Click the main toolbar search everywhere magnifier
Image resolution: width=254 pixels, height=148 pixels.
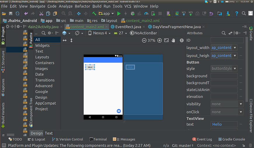[243, 13]
